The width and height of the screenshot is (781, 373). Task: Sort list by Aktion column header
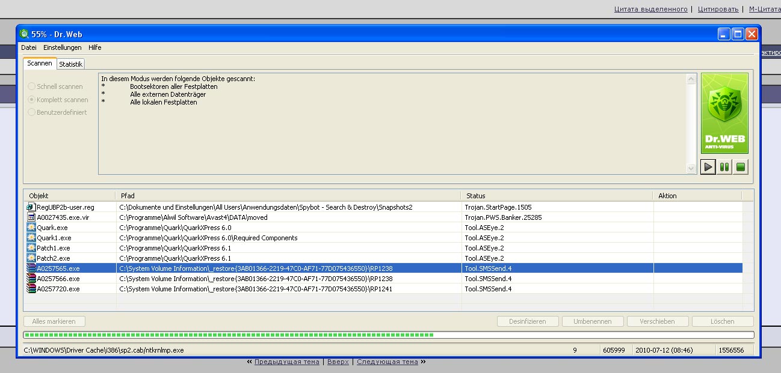697,196
